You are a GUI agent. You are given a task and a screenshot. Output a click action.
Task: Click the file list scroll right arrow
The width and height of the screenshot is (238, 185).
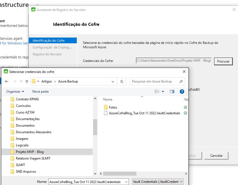pyautogui.click(x=186, y=174)
